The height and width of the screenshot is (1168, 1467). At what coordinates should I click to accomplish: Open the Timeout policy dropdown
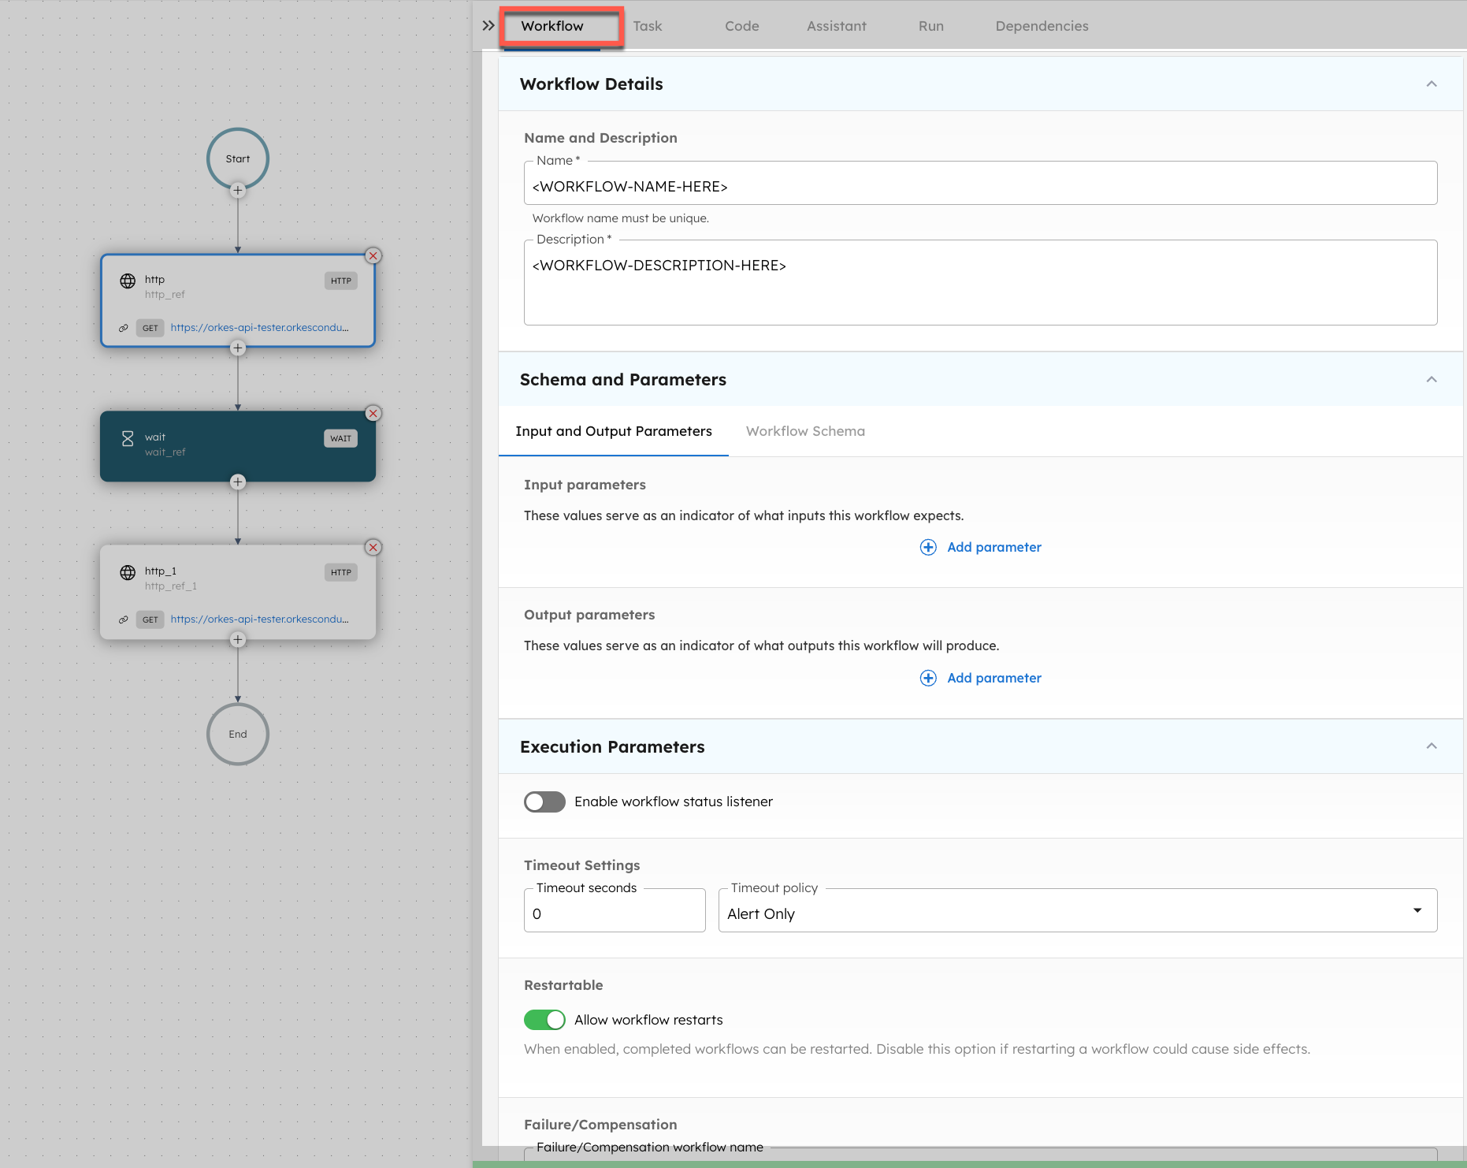coord(1417,909)
